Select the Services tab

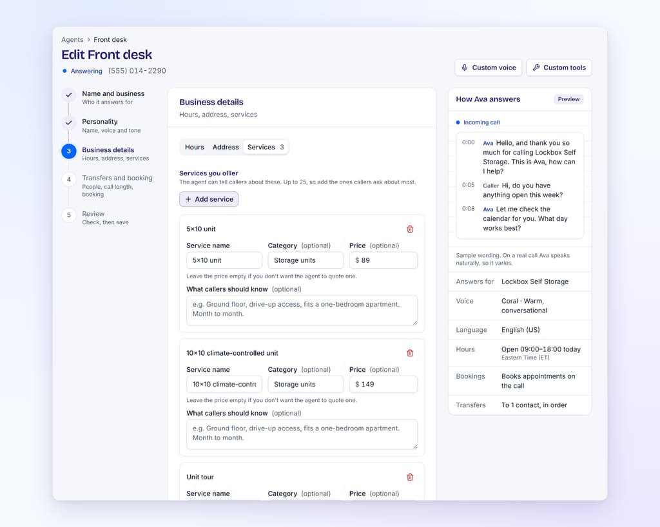(x=266, y=147)
